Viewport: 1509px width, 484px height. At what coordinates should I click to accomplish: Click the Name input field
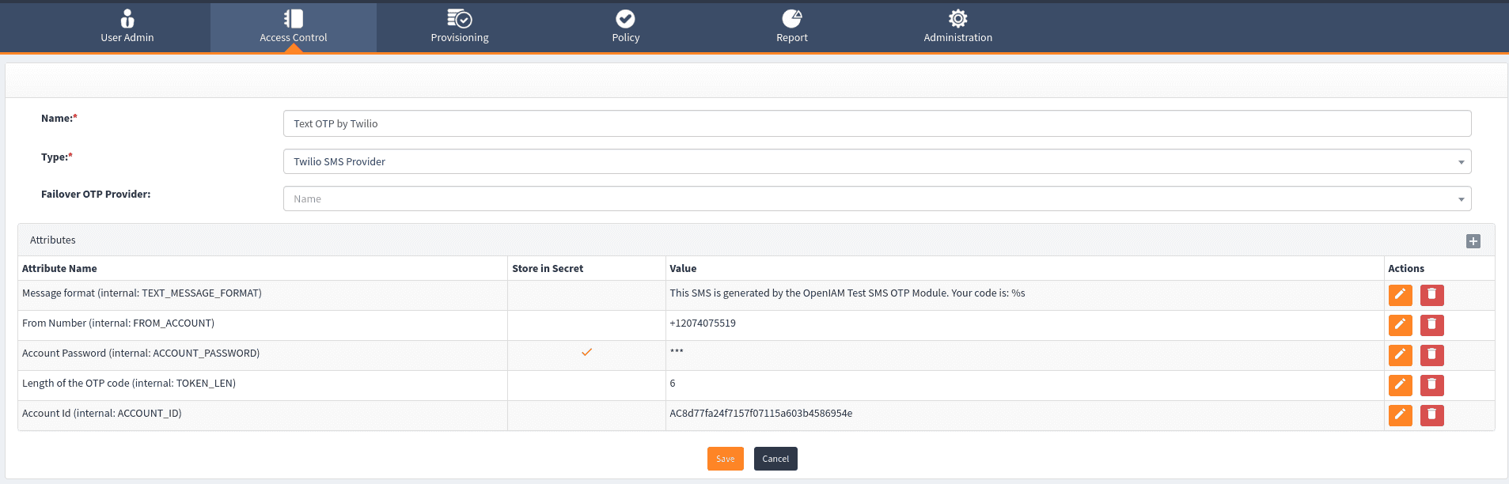[x=877, y=123]
